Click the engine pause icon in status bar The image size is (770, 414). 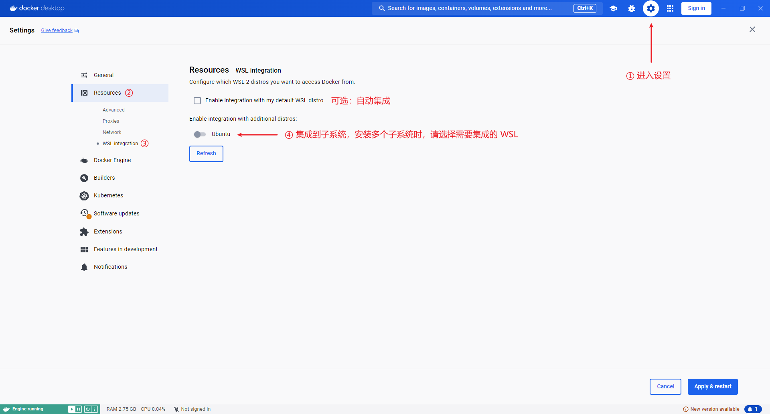tap(79, 409)
